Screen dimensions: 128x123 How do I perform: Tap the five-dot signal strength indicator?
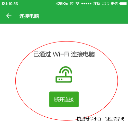(86, 4)
